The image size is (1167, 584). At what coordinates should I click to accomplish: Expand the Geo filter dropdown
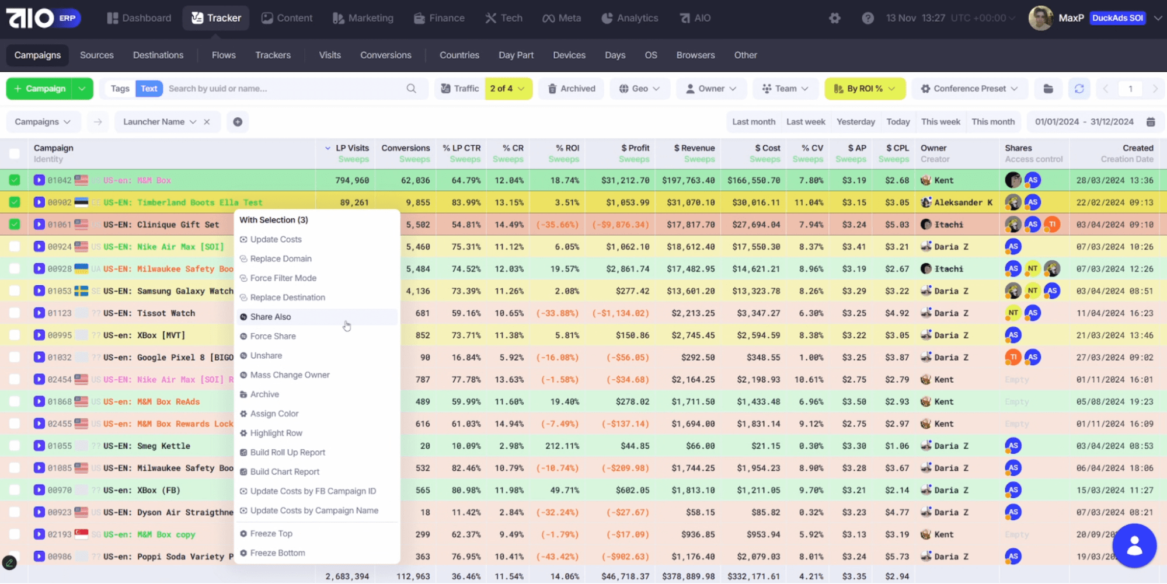[639, 89]
